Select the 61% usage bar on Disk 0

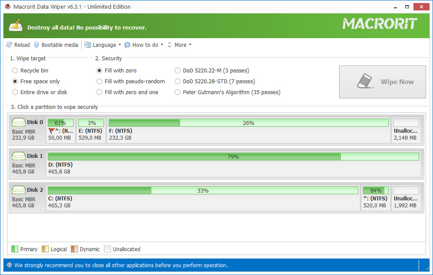[60, 123]
